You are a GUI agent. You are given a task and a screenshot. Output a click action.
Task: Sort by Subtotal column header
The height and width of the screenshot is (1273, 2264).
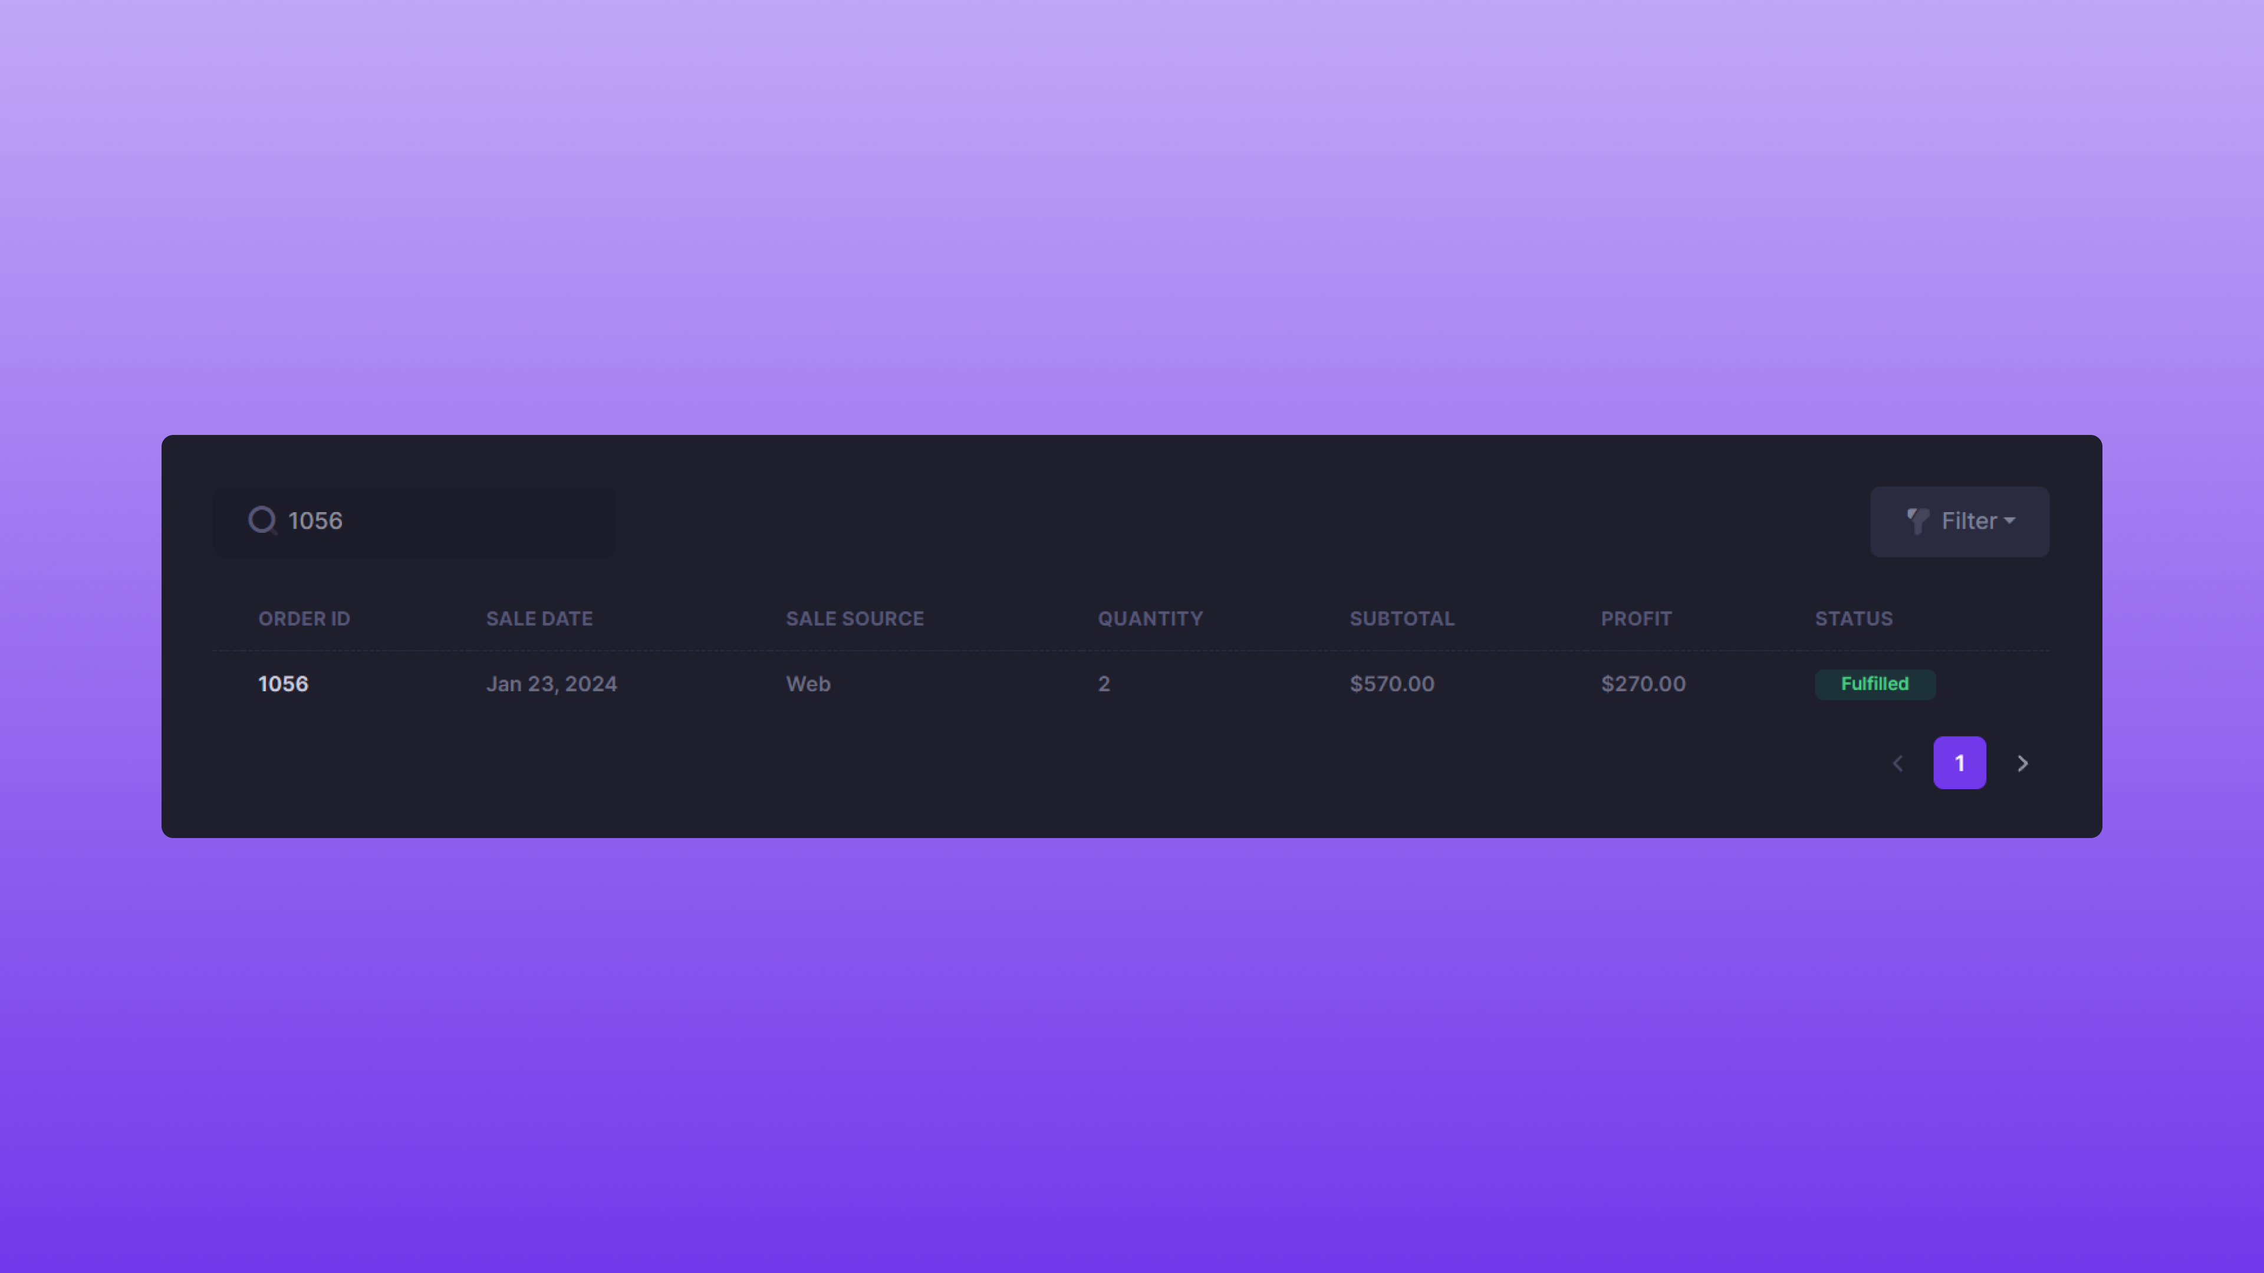[x=1402, y=618]
